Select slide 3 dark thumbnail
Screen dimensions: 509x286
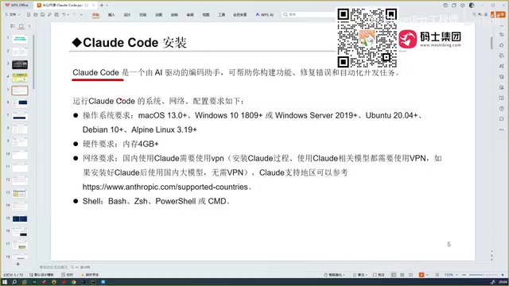(x=20, y=64)
